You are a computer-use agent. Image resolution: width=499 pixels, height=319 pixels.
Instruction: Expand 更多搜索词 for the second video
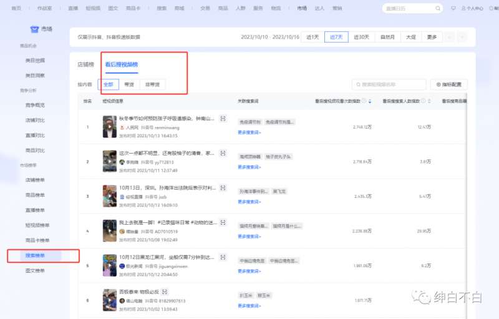point(249,167)
